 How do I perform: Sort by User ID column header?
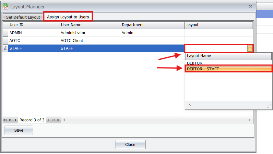(33, 25)
